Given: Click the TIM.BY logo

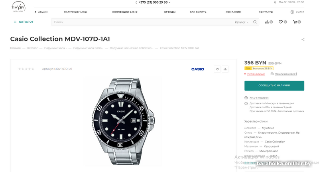Looking at the screenshot, I should pos(18,7).
